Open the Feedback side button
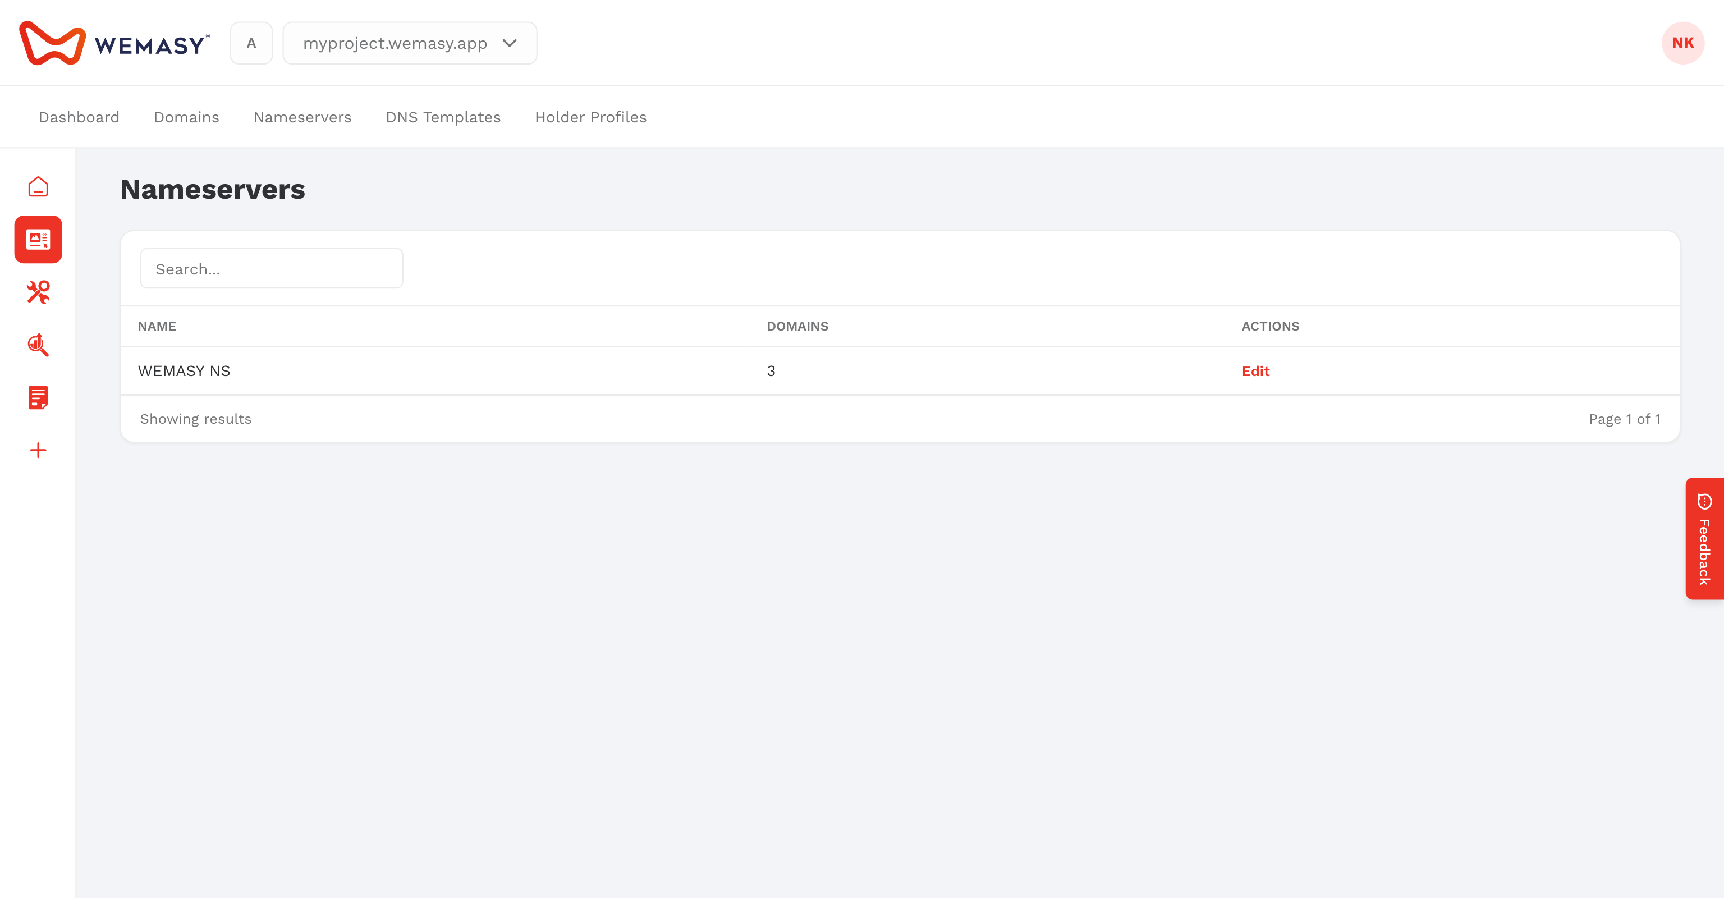Viewport: 1724px width, 898px height. (1704, 539)
